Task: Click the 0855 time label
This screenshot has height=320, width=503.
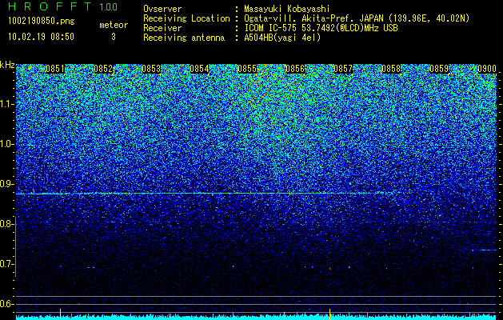Action: [x=247, y=69]
